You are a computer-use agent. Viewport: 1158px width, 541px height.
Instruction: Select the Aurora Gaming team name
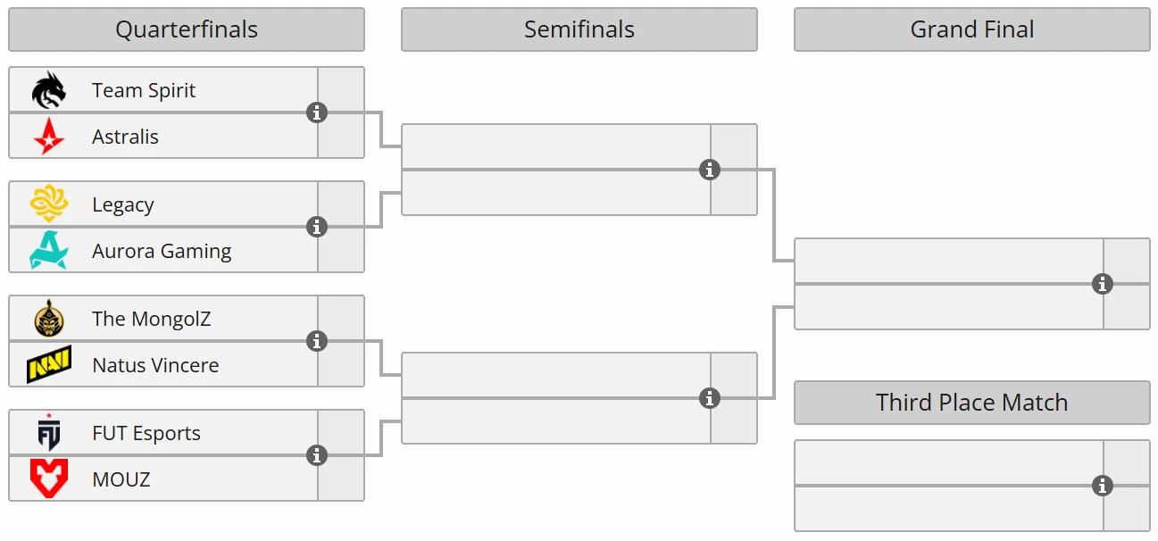(x=162, y=251)
